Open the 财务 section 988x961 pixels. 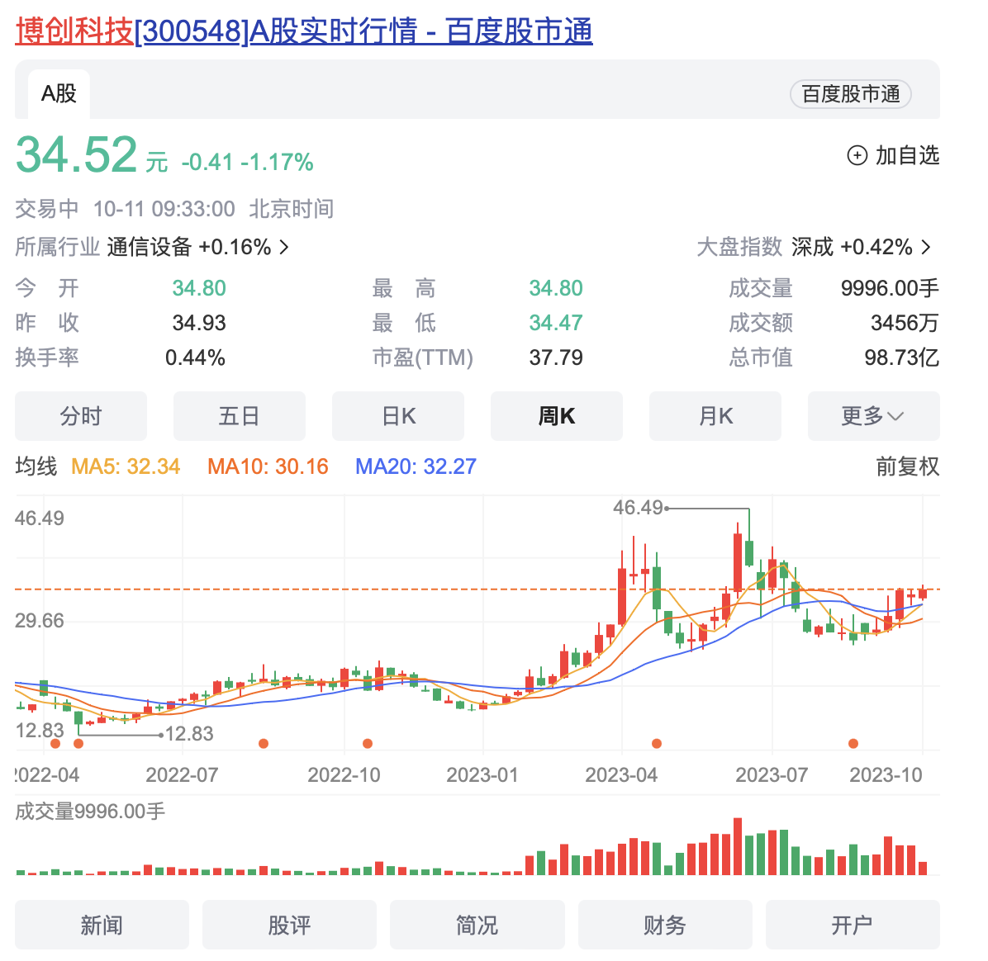pos(665,925)
